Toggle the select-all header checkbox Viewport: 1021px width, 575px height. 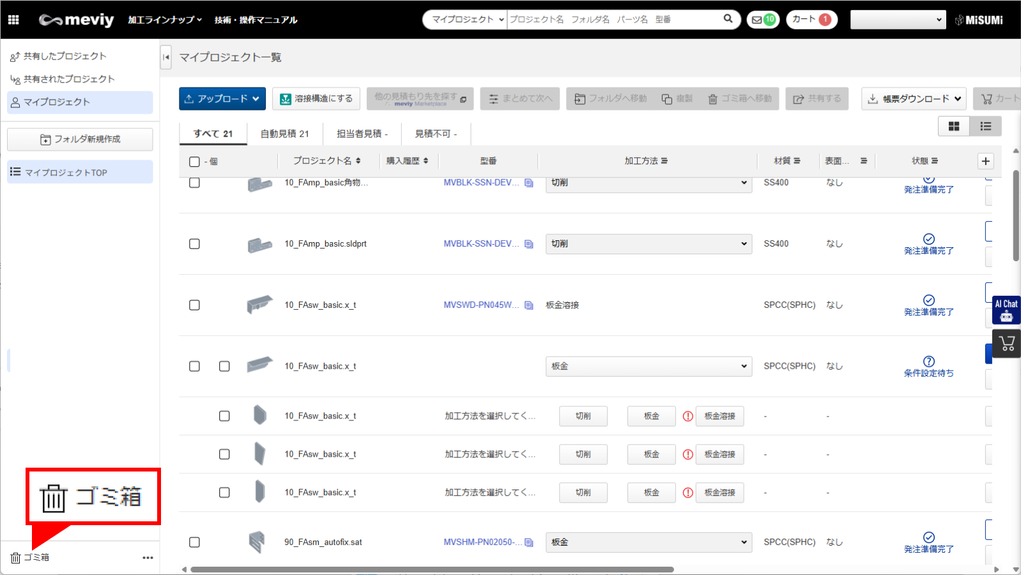194,162
